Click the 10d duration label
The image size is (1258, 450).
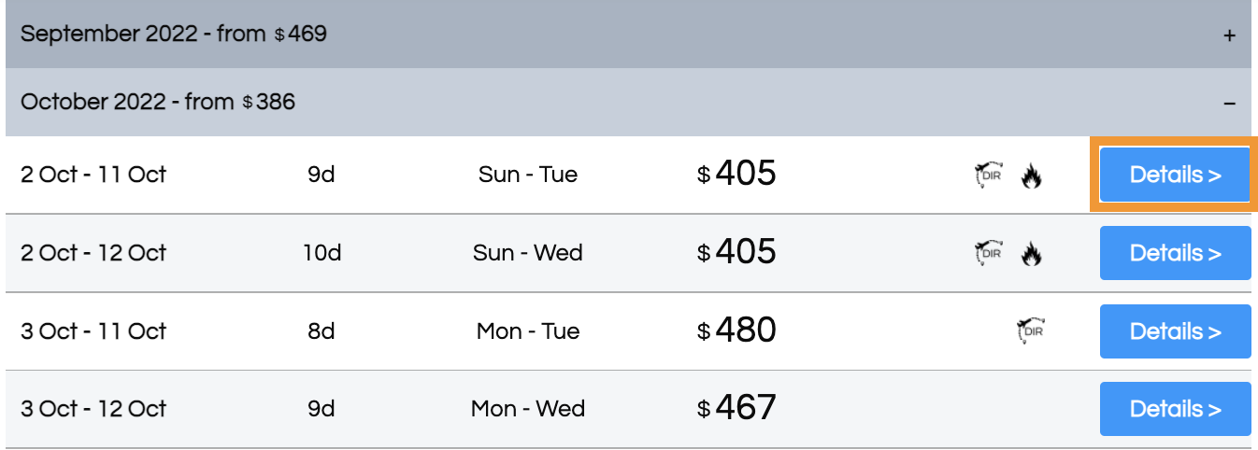[322, 253]
